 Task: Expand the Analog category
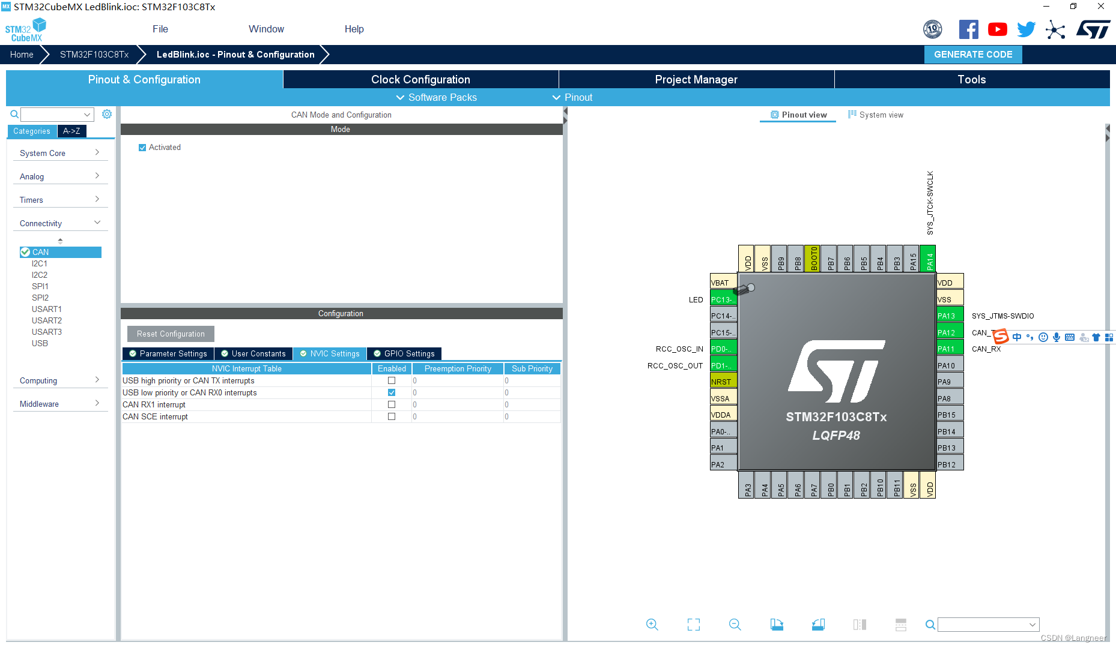point(60,176)
